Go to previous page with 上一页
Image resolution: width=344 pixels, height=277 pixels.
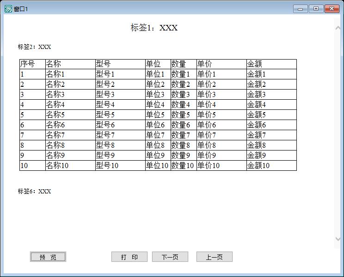click(x=215, y=257)
